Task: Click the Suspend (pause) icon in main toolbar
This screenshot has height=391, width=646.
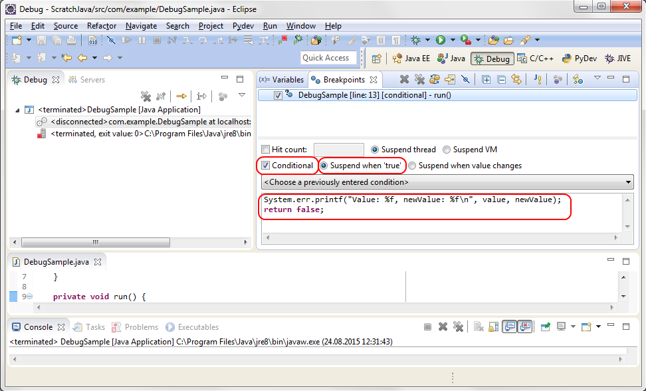Action: coord(142,40)
